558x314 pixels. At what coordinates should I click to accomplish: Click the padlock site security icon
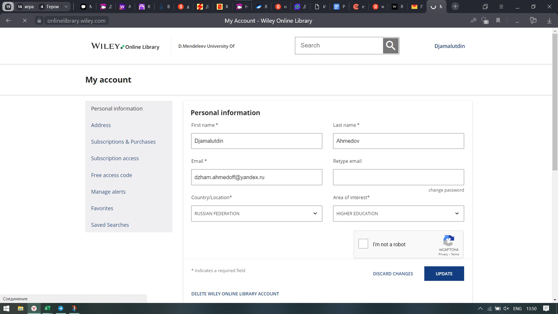click(x=39, y=21)
